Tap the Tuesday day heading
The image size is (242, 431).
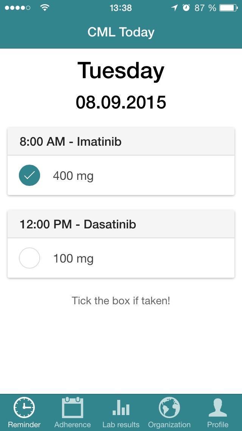coord(121,71)
